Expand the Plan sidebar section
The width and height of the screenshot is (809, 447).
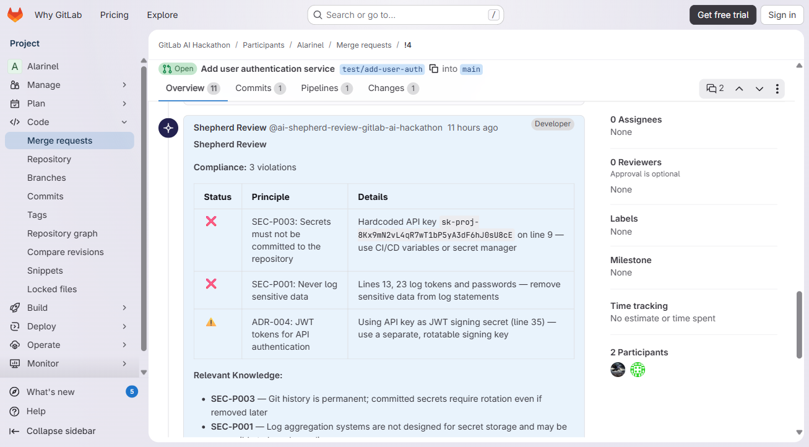coord(124,103)
